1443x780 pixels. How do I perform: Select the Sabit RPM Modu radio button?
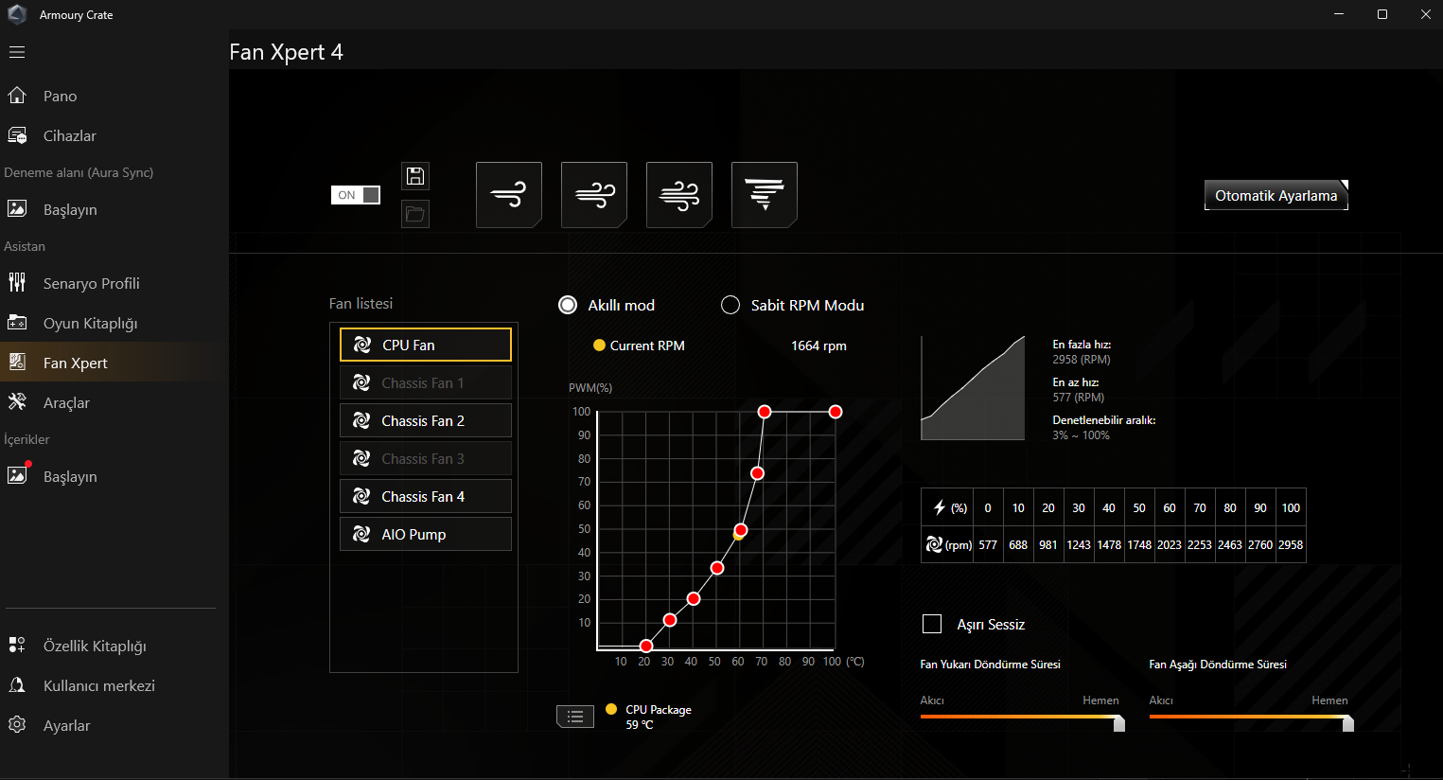730,305
